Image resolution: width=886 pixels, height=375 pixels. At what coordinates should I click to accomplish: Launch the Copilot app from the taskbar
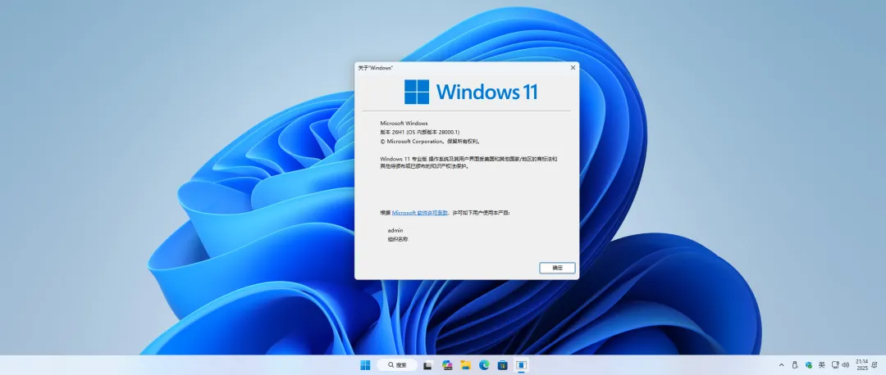(447, 365)
